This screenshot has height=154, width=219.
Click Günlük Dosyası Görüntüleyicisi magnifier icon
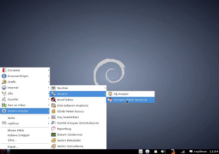pyautogui.click(x=53, y=123)
